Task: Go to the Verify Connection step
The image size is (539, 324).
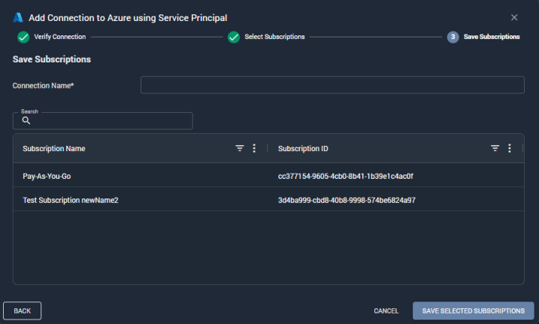Action: 60,37
